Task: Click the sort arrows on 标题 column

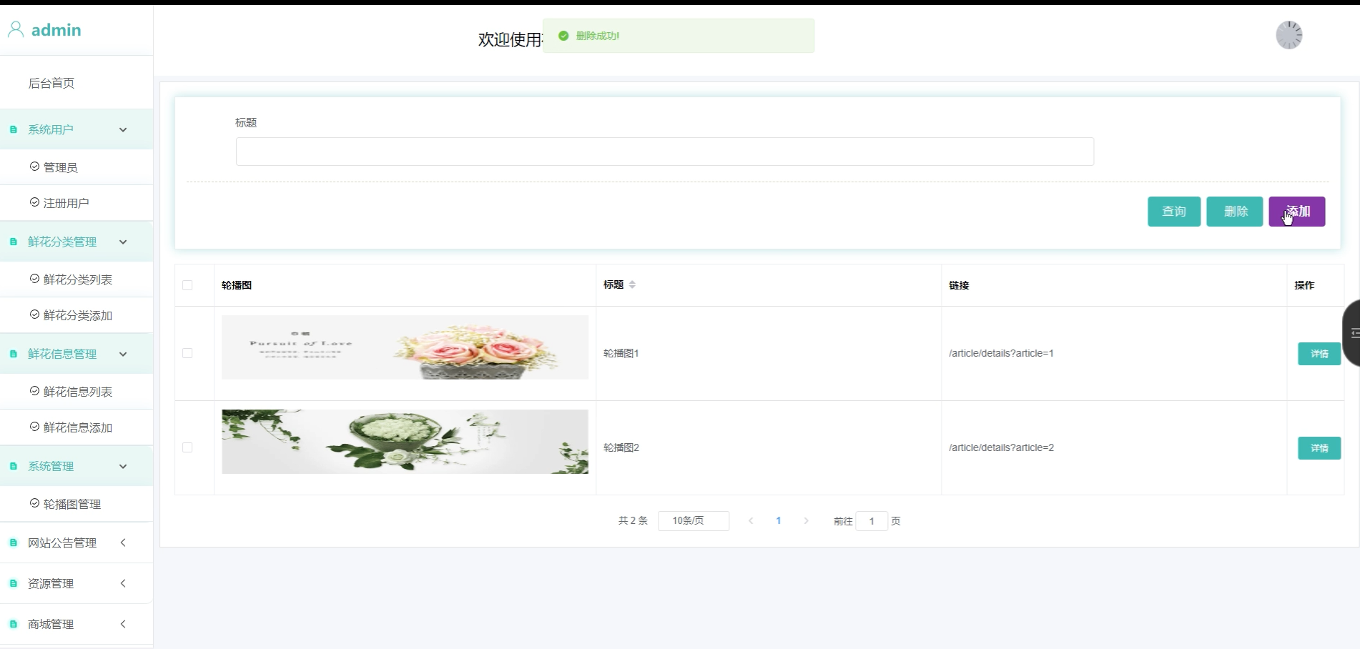Action: 632,284
